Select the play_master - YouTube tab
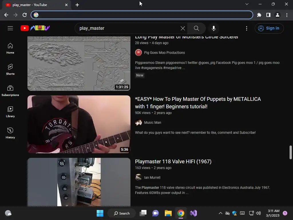The image size is (293, 220). (37, 5)
